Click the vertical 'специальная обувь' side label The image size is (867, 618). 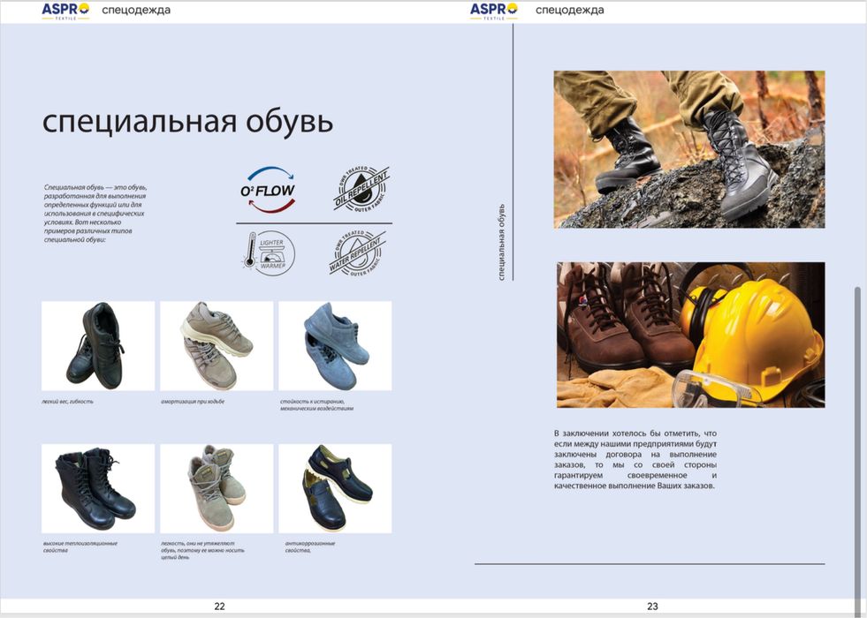501,242
